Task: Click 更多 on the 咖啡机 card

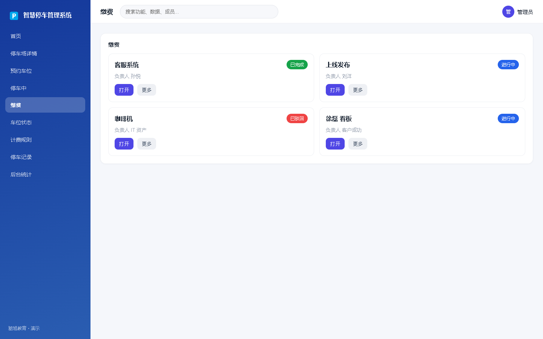Action: (147, 144)
